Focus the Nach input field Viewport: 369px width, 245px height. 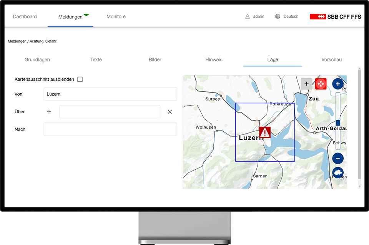[x=110, y=129]
